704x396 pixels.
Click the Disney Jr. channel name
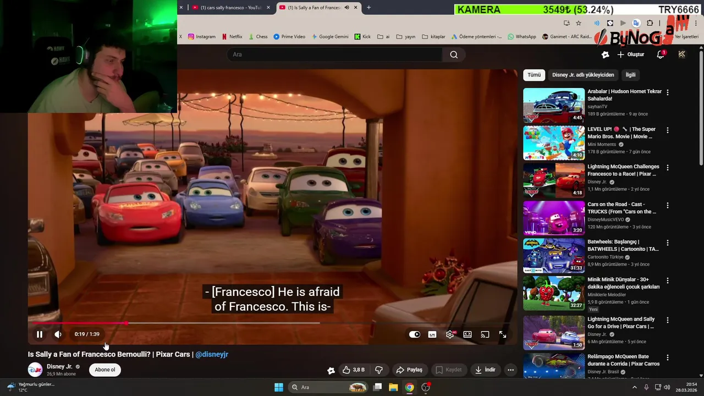(x=59, y=366)
